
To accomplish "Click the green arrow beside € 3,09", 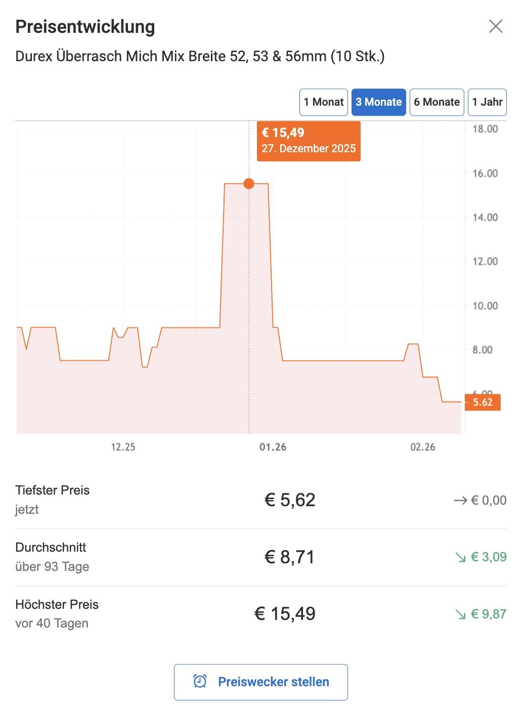I will point(460,557).
